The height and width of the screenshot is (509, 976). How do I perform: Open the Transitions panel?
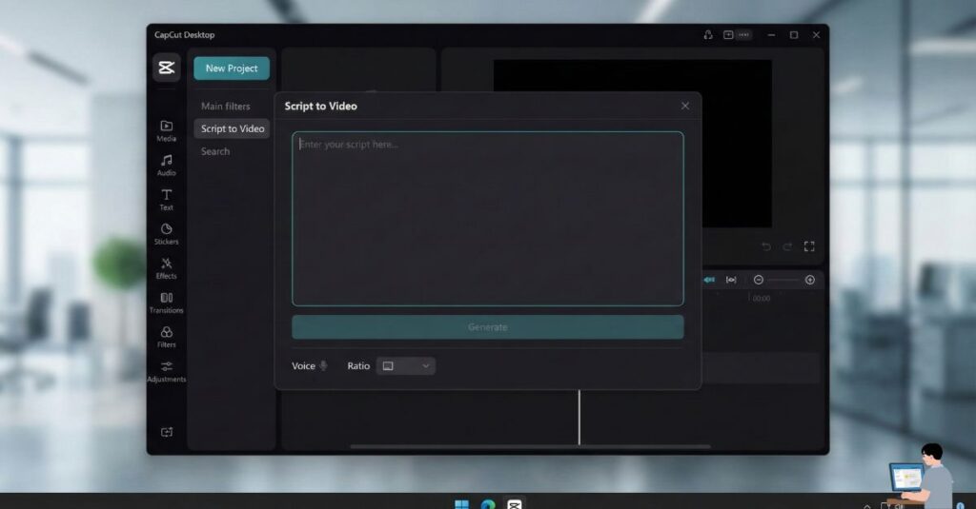pos(166,302)
